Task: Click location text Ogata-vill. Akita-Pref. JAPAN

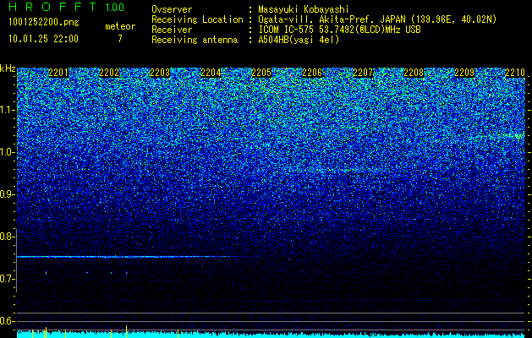Action: (x=332, y=19)
